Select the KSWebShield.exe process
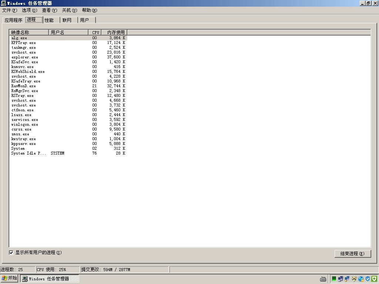The image size is (379, 284). pos(68,71)
